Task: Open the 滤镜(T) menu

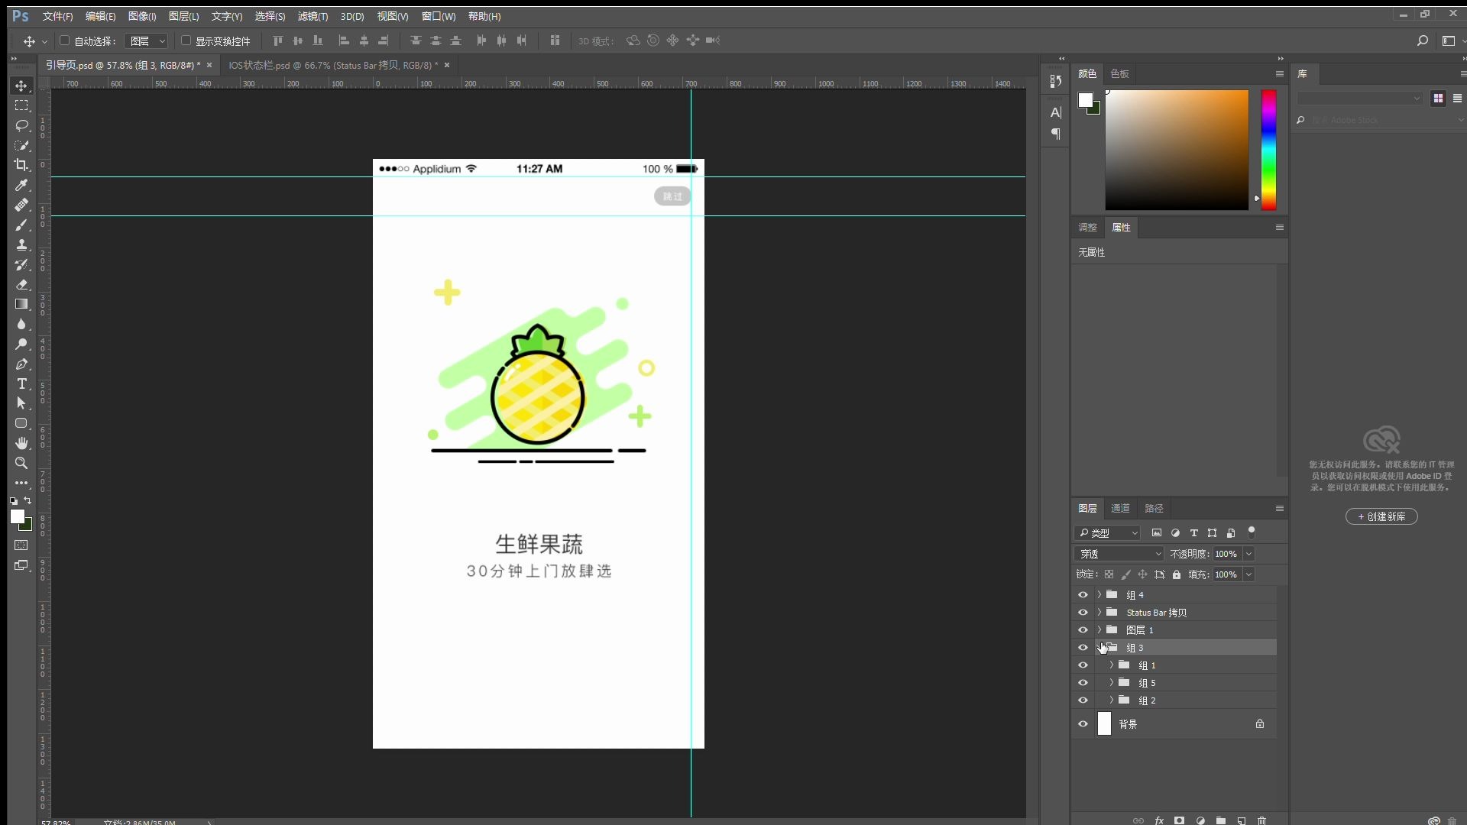Action: pos(313,16)
